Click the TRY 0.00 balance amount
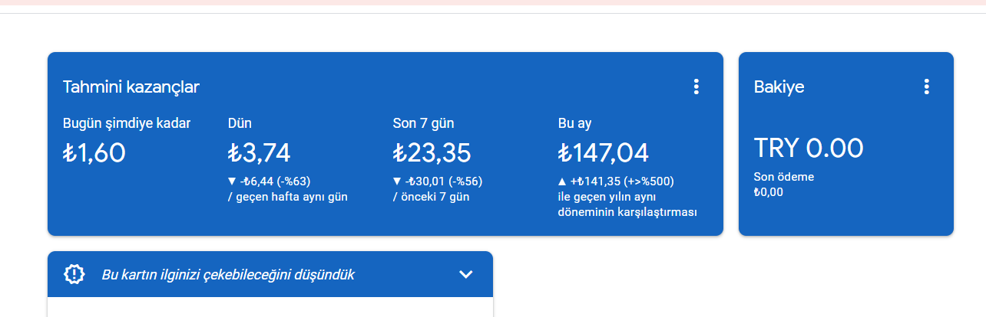This screenshot has height=317, width=986. pos(809,148)
